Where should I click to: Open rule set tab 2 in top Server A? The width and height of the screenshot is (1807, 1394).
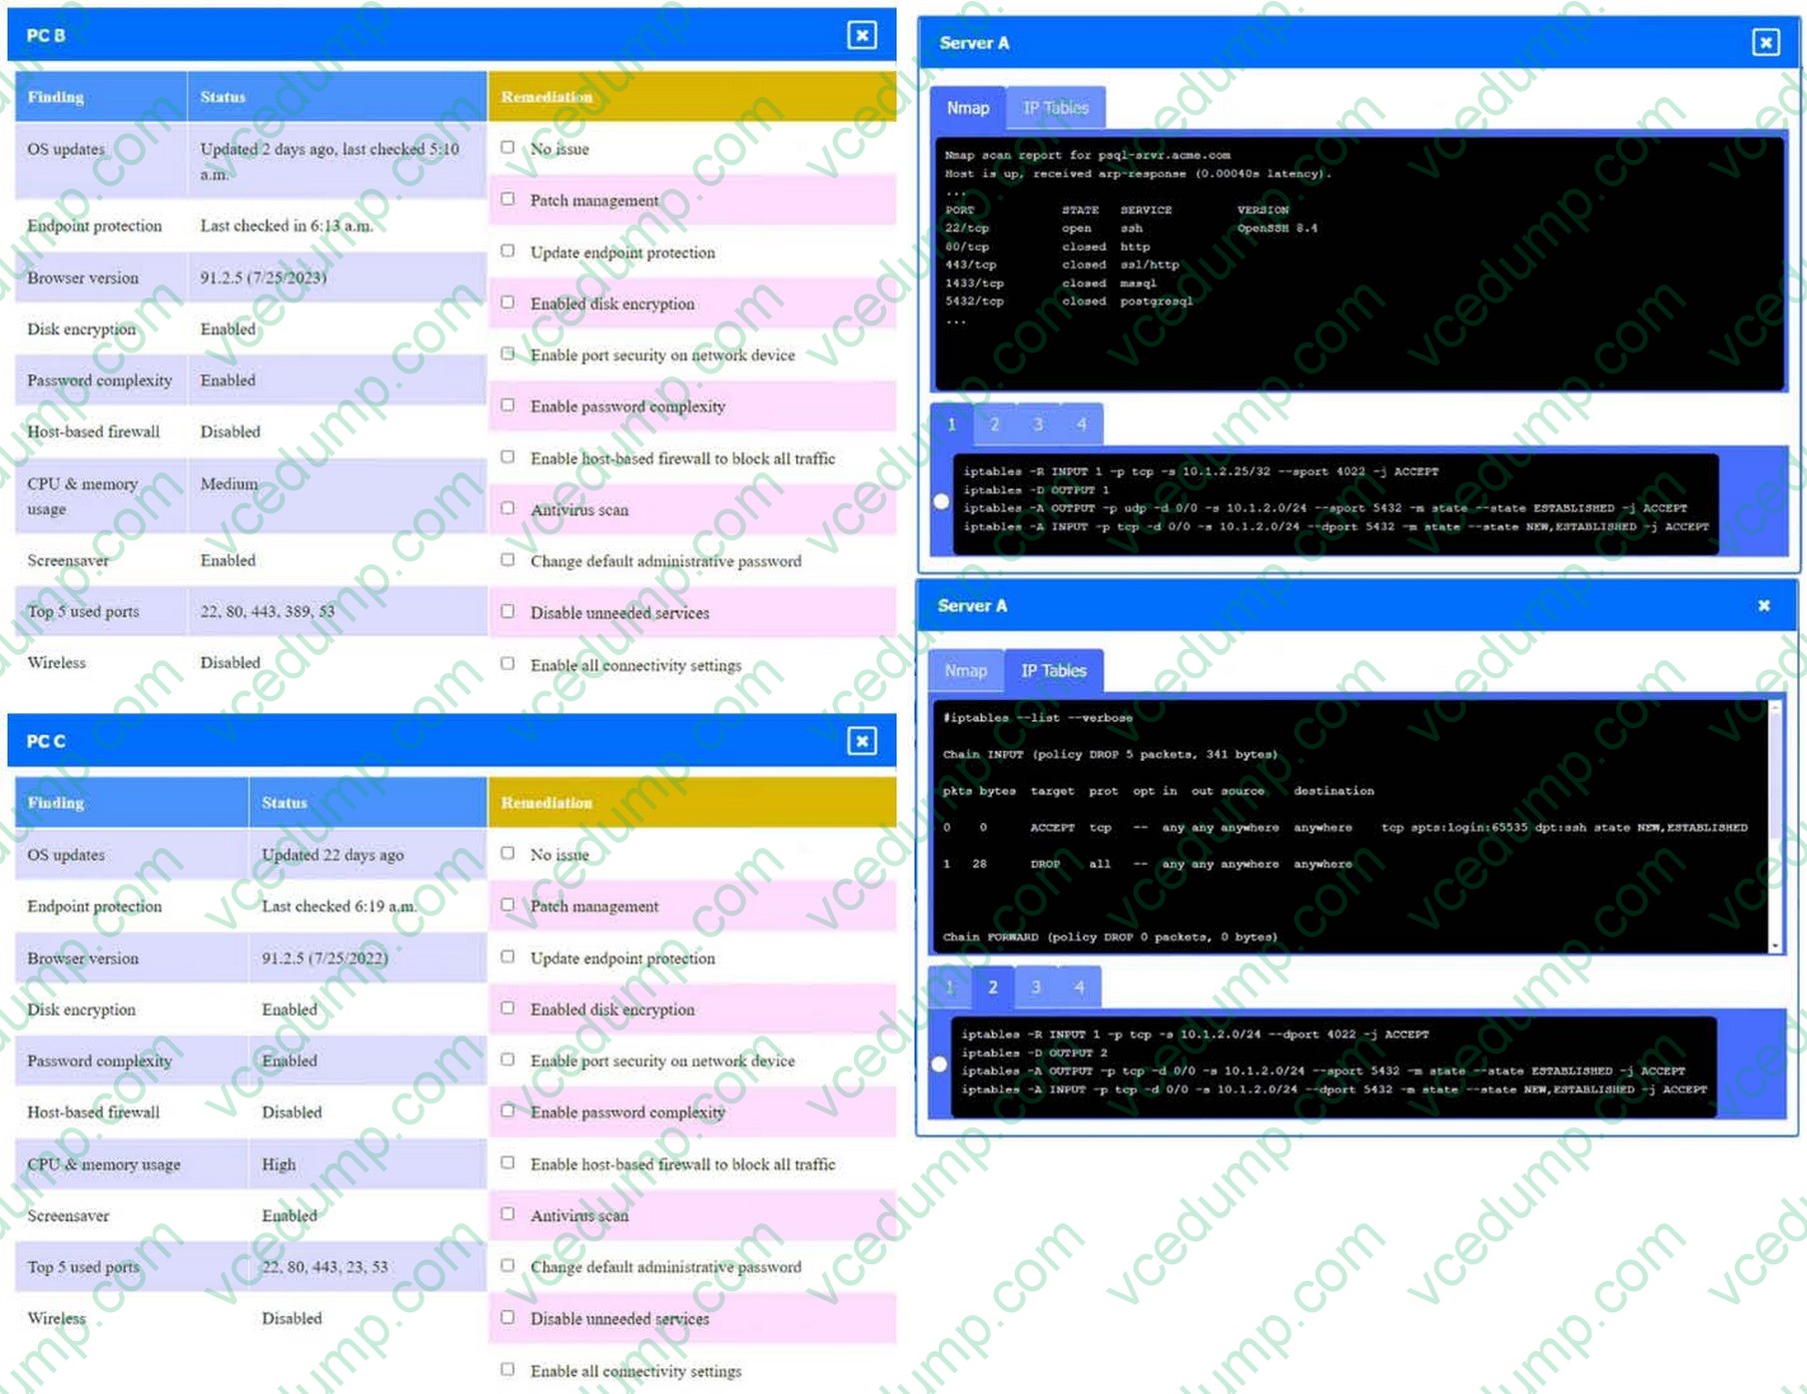994,424
